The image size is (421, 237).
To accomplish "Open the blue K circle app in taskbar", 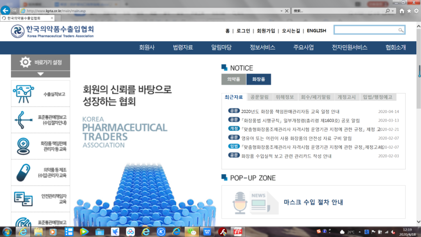I will point(161,232).
